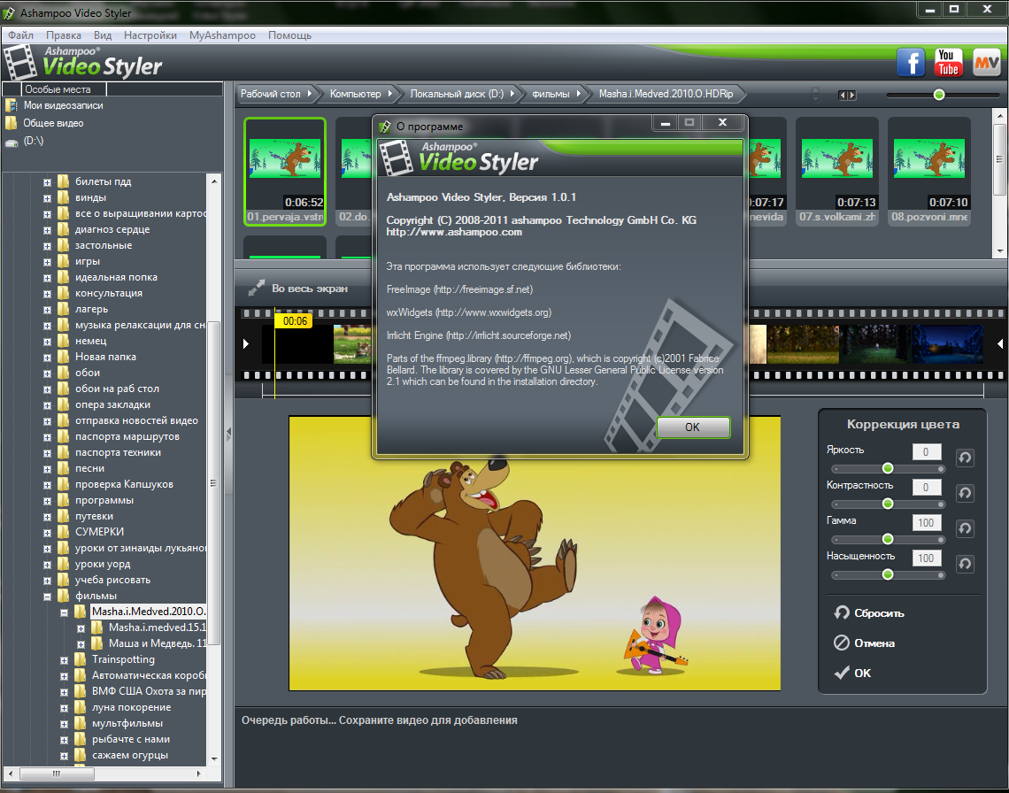Image resolution: width=1009 pixels, height=793 pixels.
Task: Click the left filmstrip play arrow
Action: pos(245,343)
